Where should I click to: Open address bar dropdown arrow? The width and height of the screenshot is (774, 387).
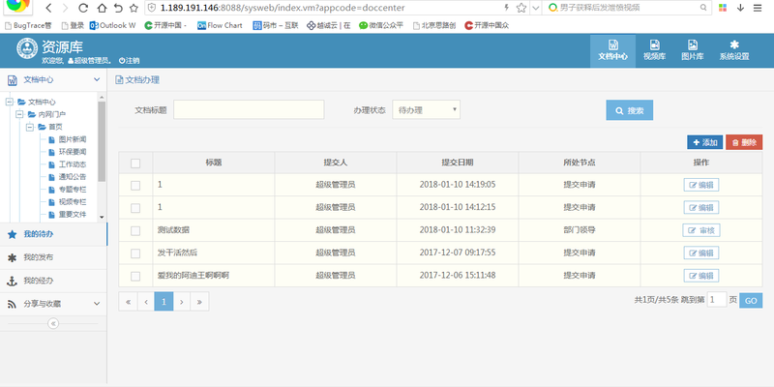coord(536,8)
